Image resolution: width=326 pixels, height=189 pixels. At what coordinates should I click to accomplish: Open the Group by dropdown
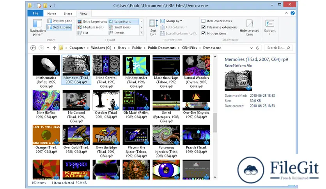click(x=171, y=21)
